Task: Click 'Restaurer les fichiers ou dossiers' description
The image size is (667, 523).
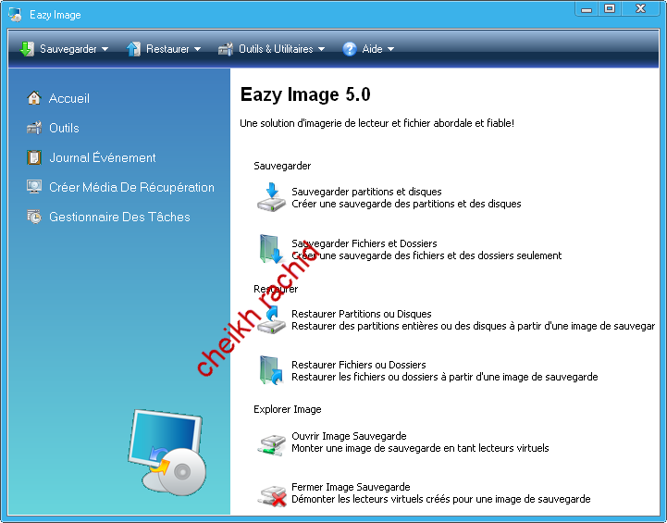Action: click(445, 377)
